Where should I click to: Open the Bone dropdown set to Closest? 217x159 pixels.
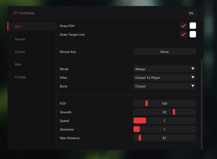point(165,86)
